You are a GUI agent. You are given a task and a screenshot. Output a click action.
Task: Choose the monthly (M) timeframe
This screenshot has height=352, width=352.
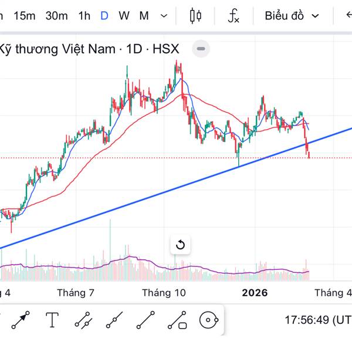(x=144, y=16)
